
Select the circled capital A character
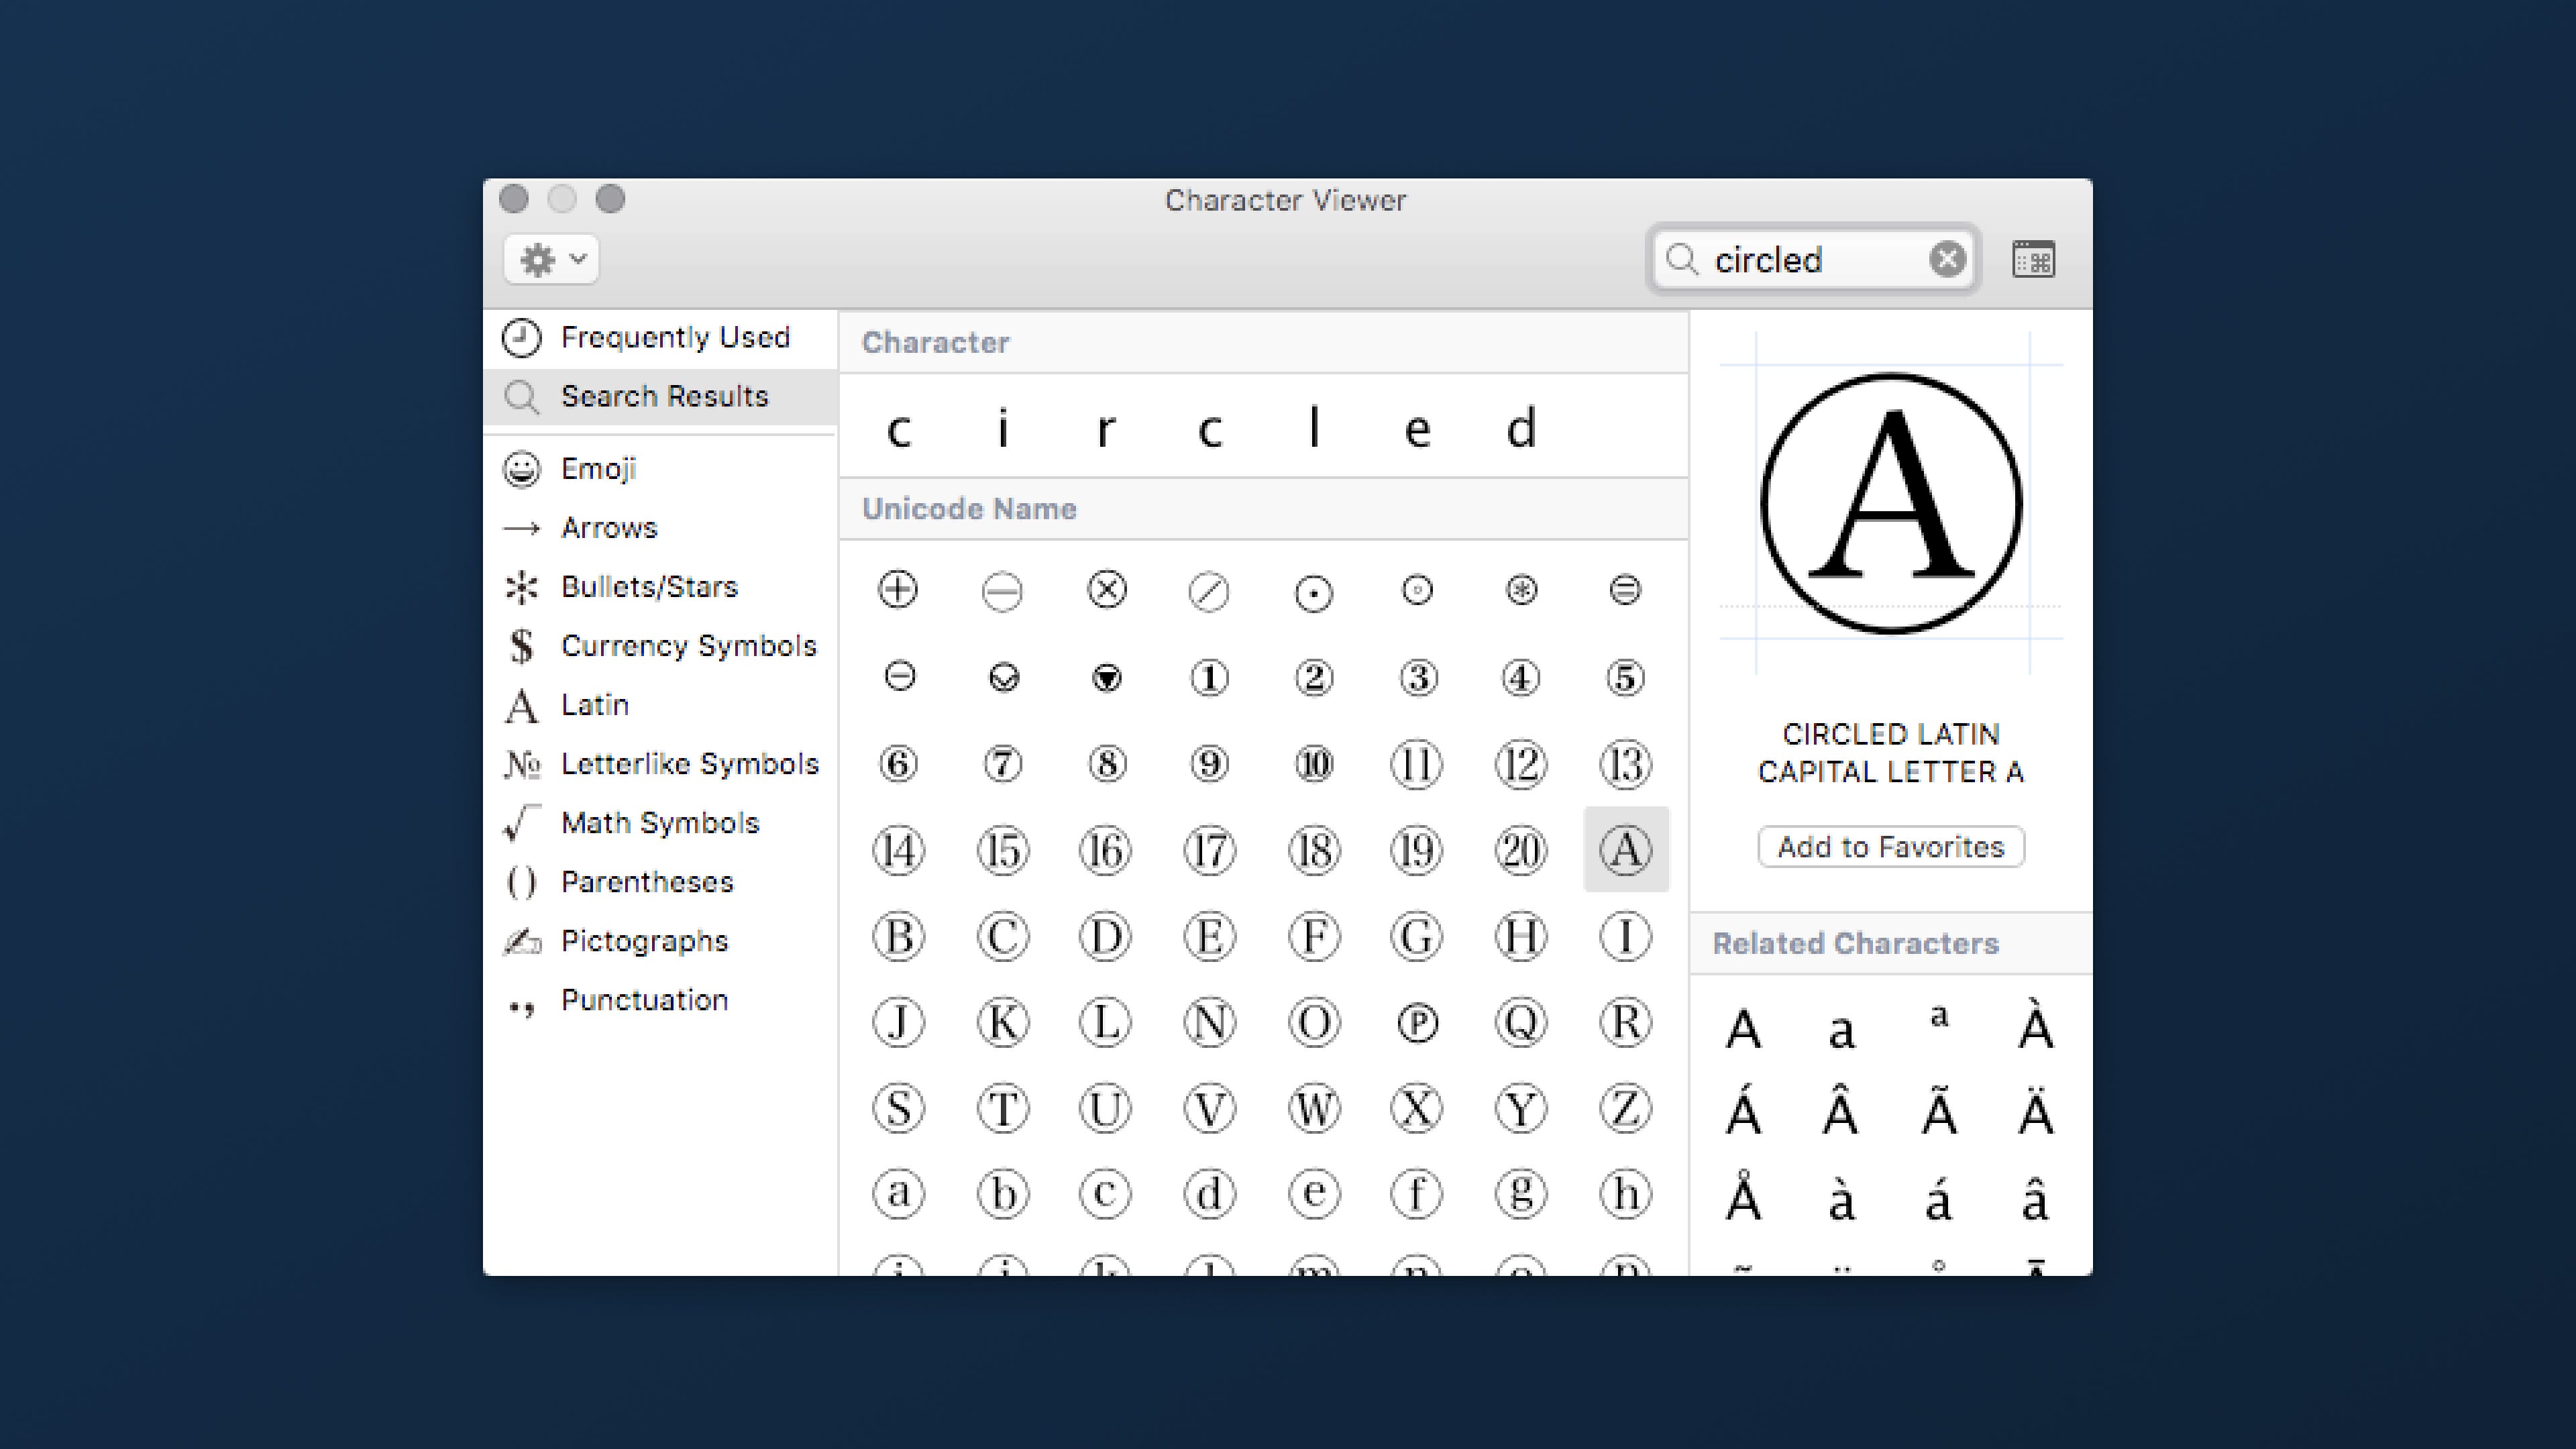[1625, 850]
